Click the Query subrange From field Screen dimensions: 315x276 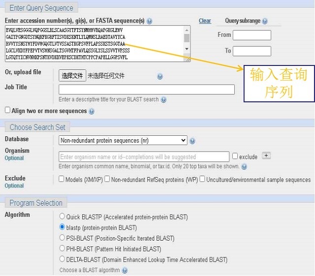(x=252, y=35)
